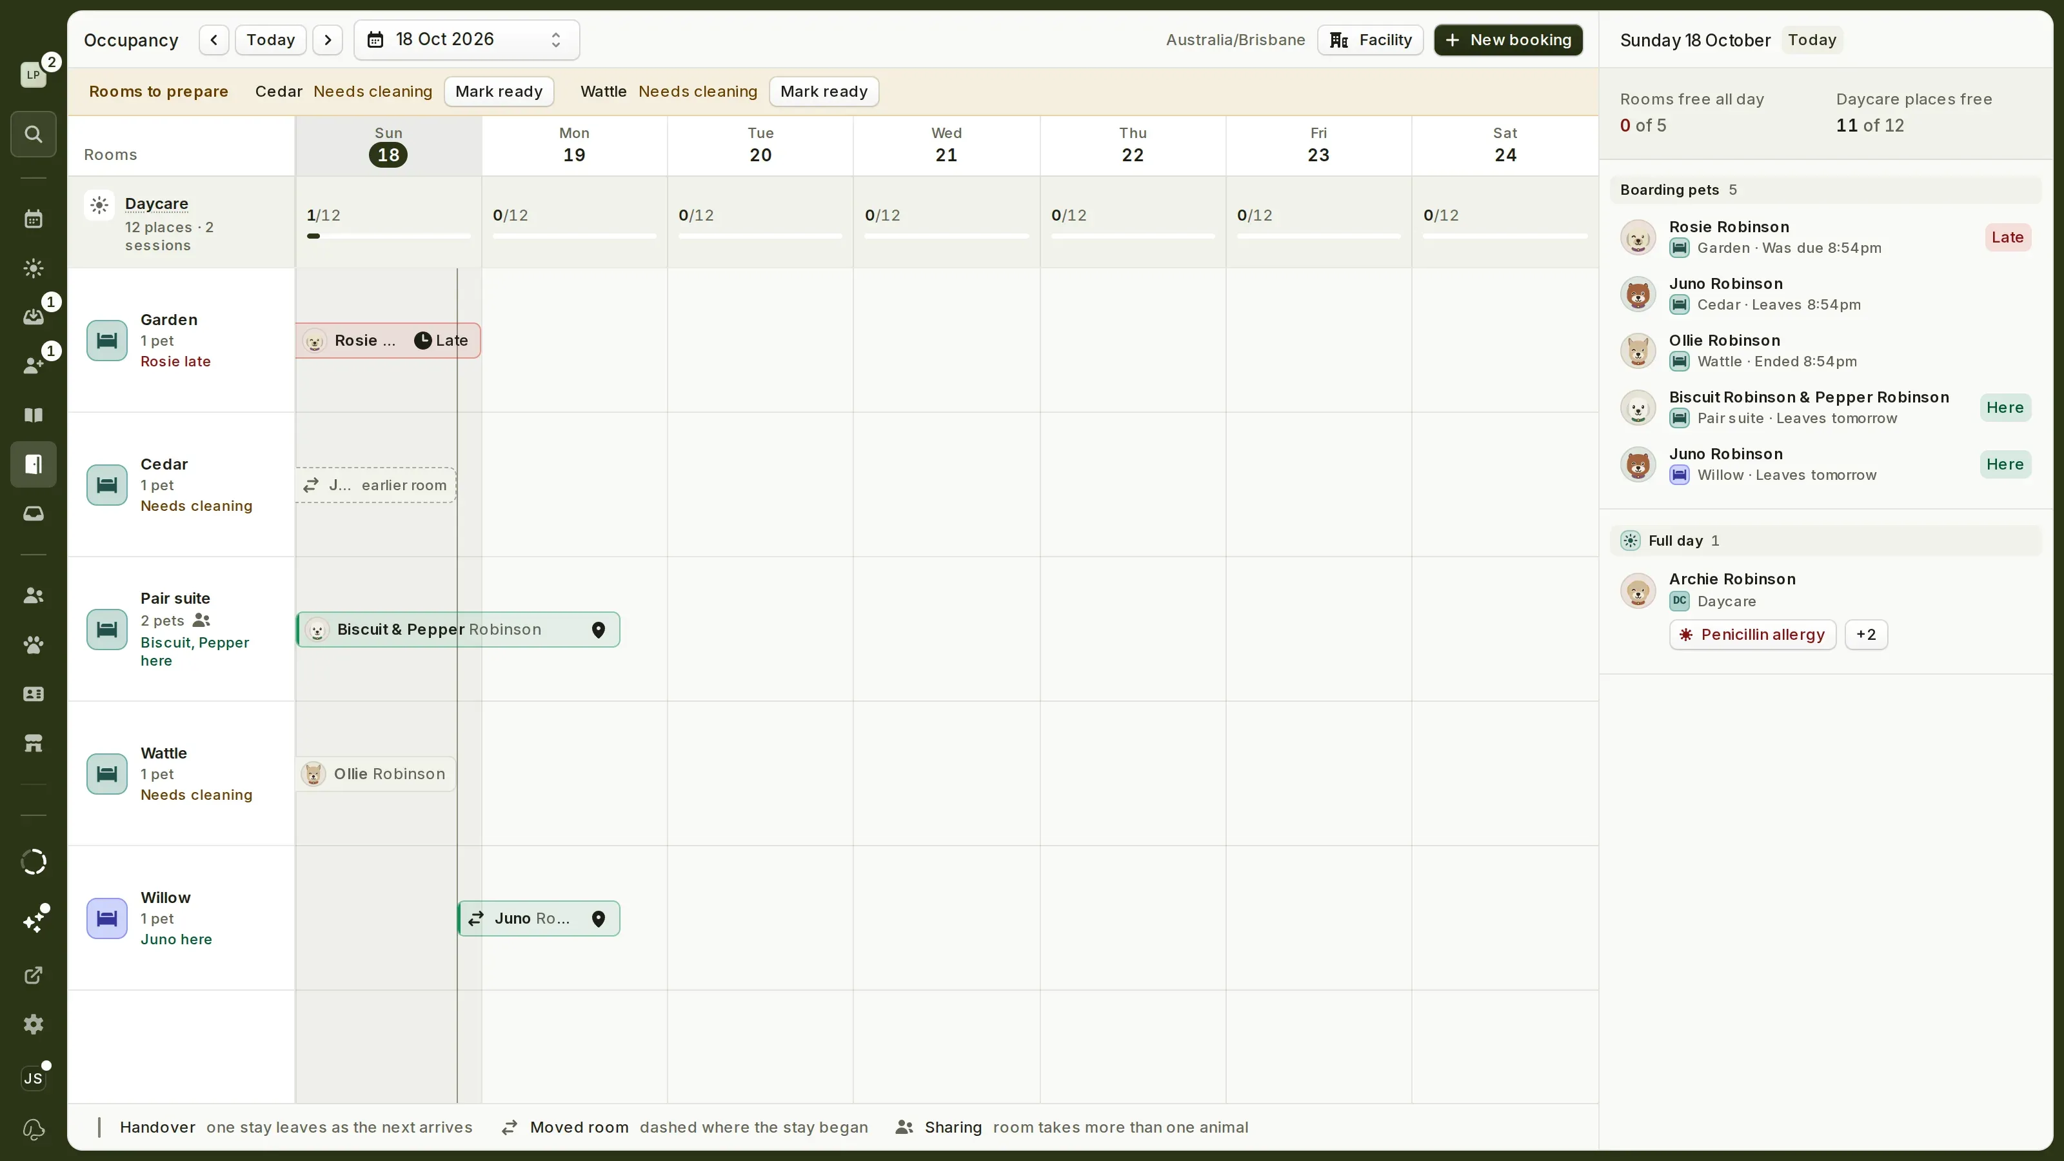Click the LP workspace avatar
2064x1161 pixels.
33,75
